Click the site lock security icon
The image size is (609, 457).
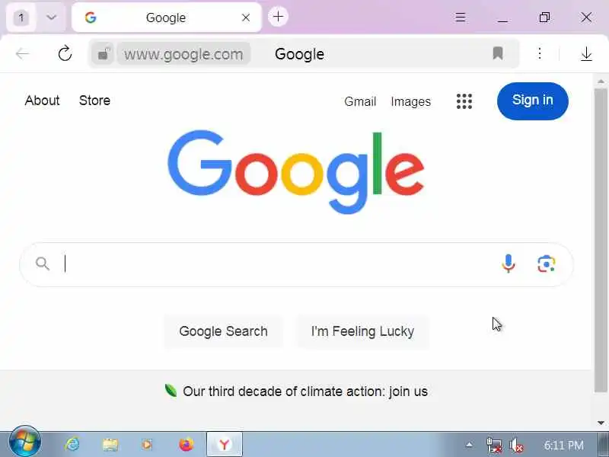pos(103,53)
